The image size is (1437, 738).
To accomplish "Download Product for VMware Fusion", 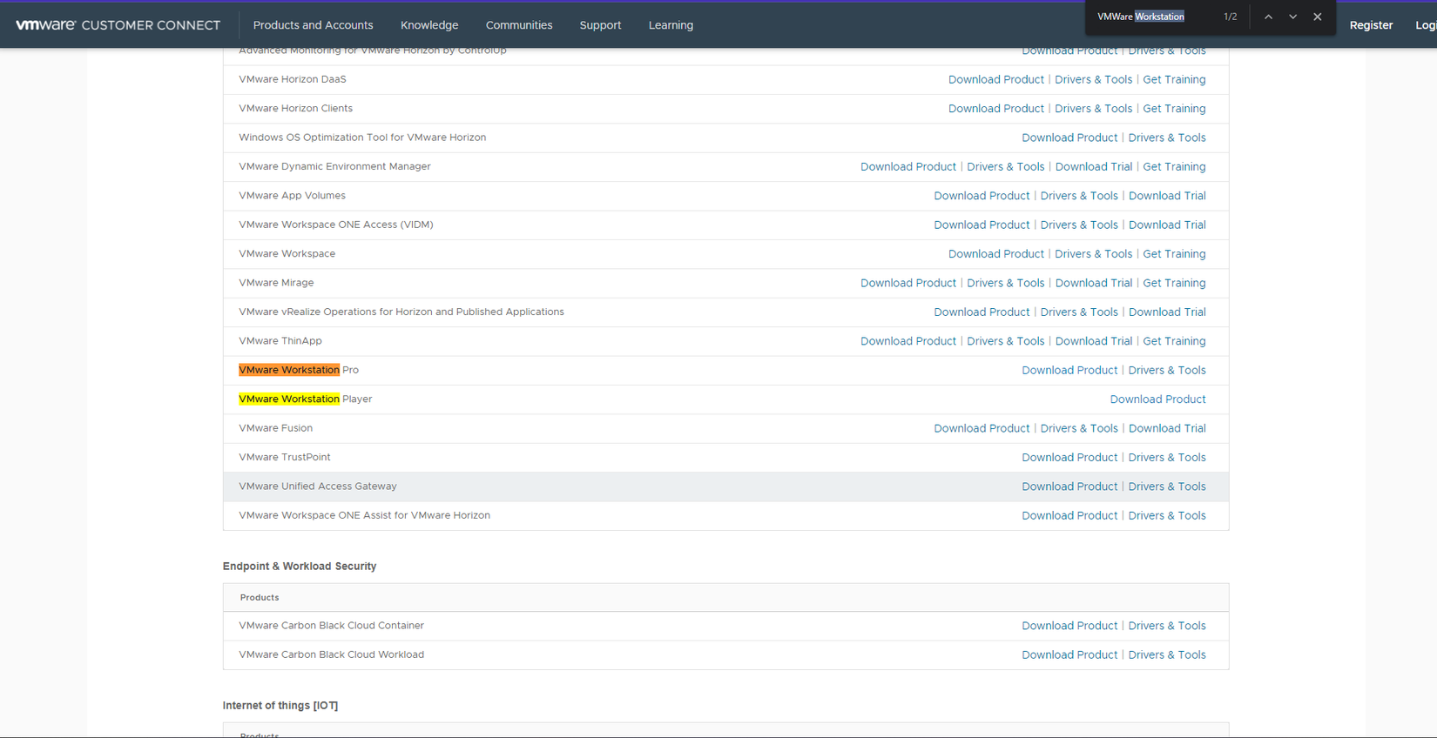I will [982, 428].
